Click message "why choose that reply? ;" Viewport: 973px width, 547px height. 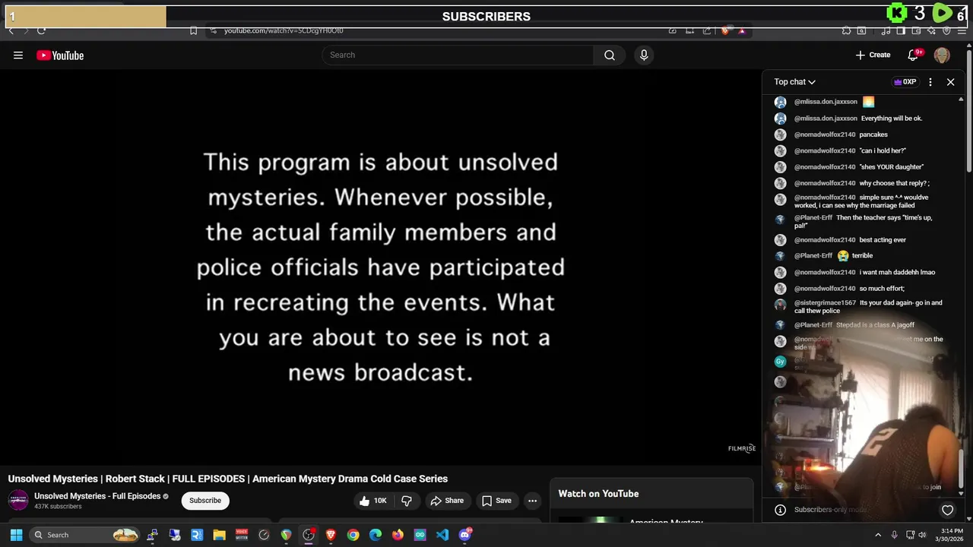pyautogui.click(x=894, y=183)
